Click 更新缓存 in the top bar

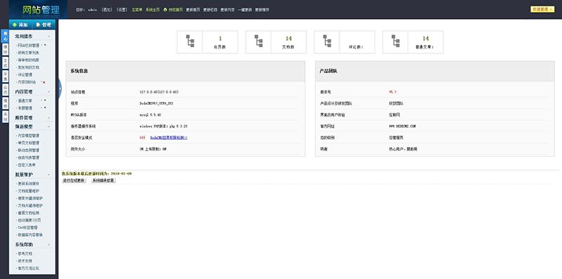click(262, 10)
